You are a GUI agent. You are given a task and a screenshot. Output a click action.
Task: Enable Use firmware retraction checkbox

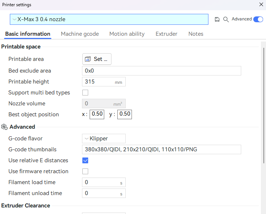tap(85, 171)
